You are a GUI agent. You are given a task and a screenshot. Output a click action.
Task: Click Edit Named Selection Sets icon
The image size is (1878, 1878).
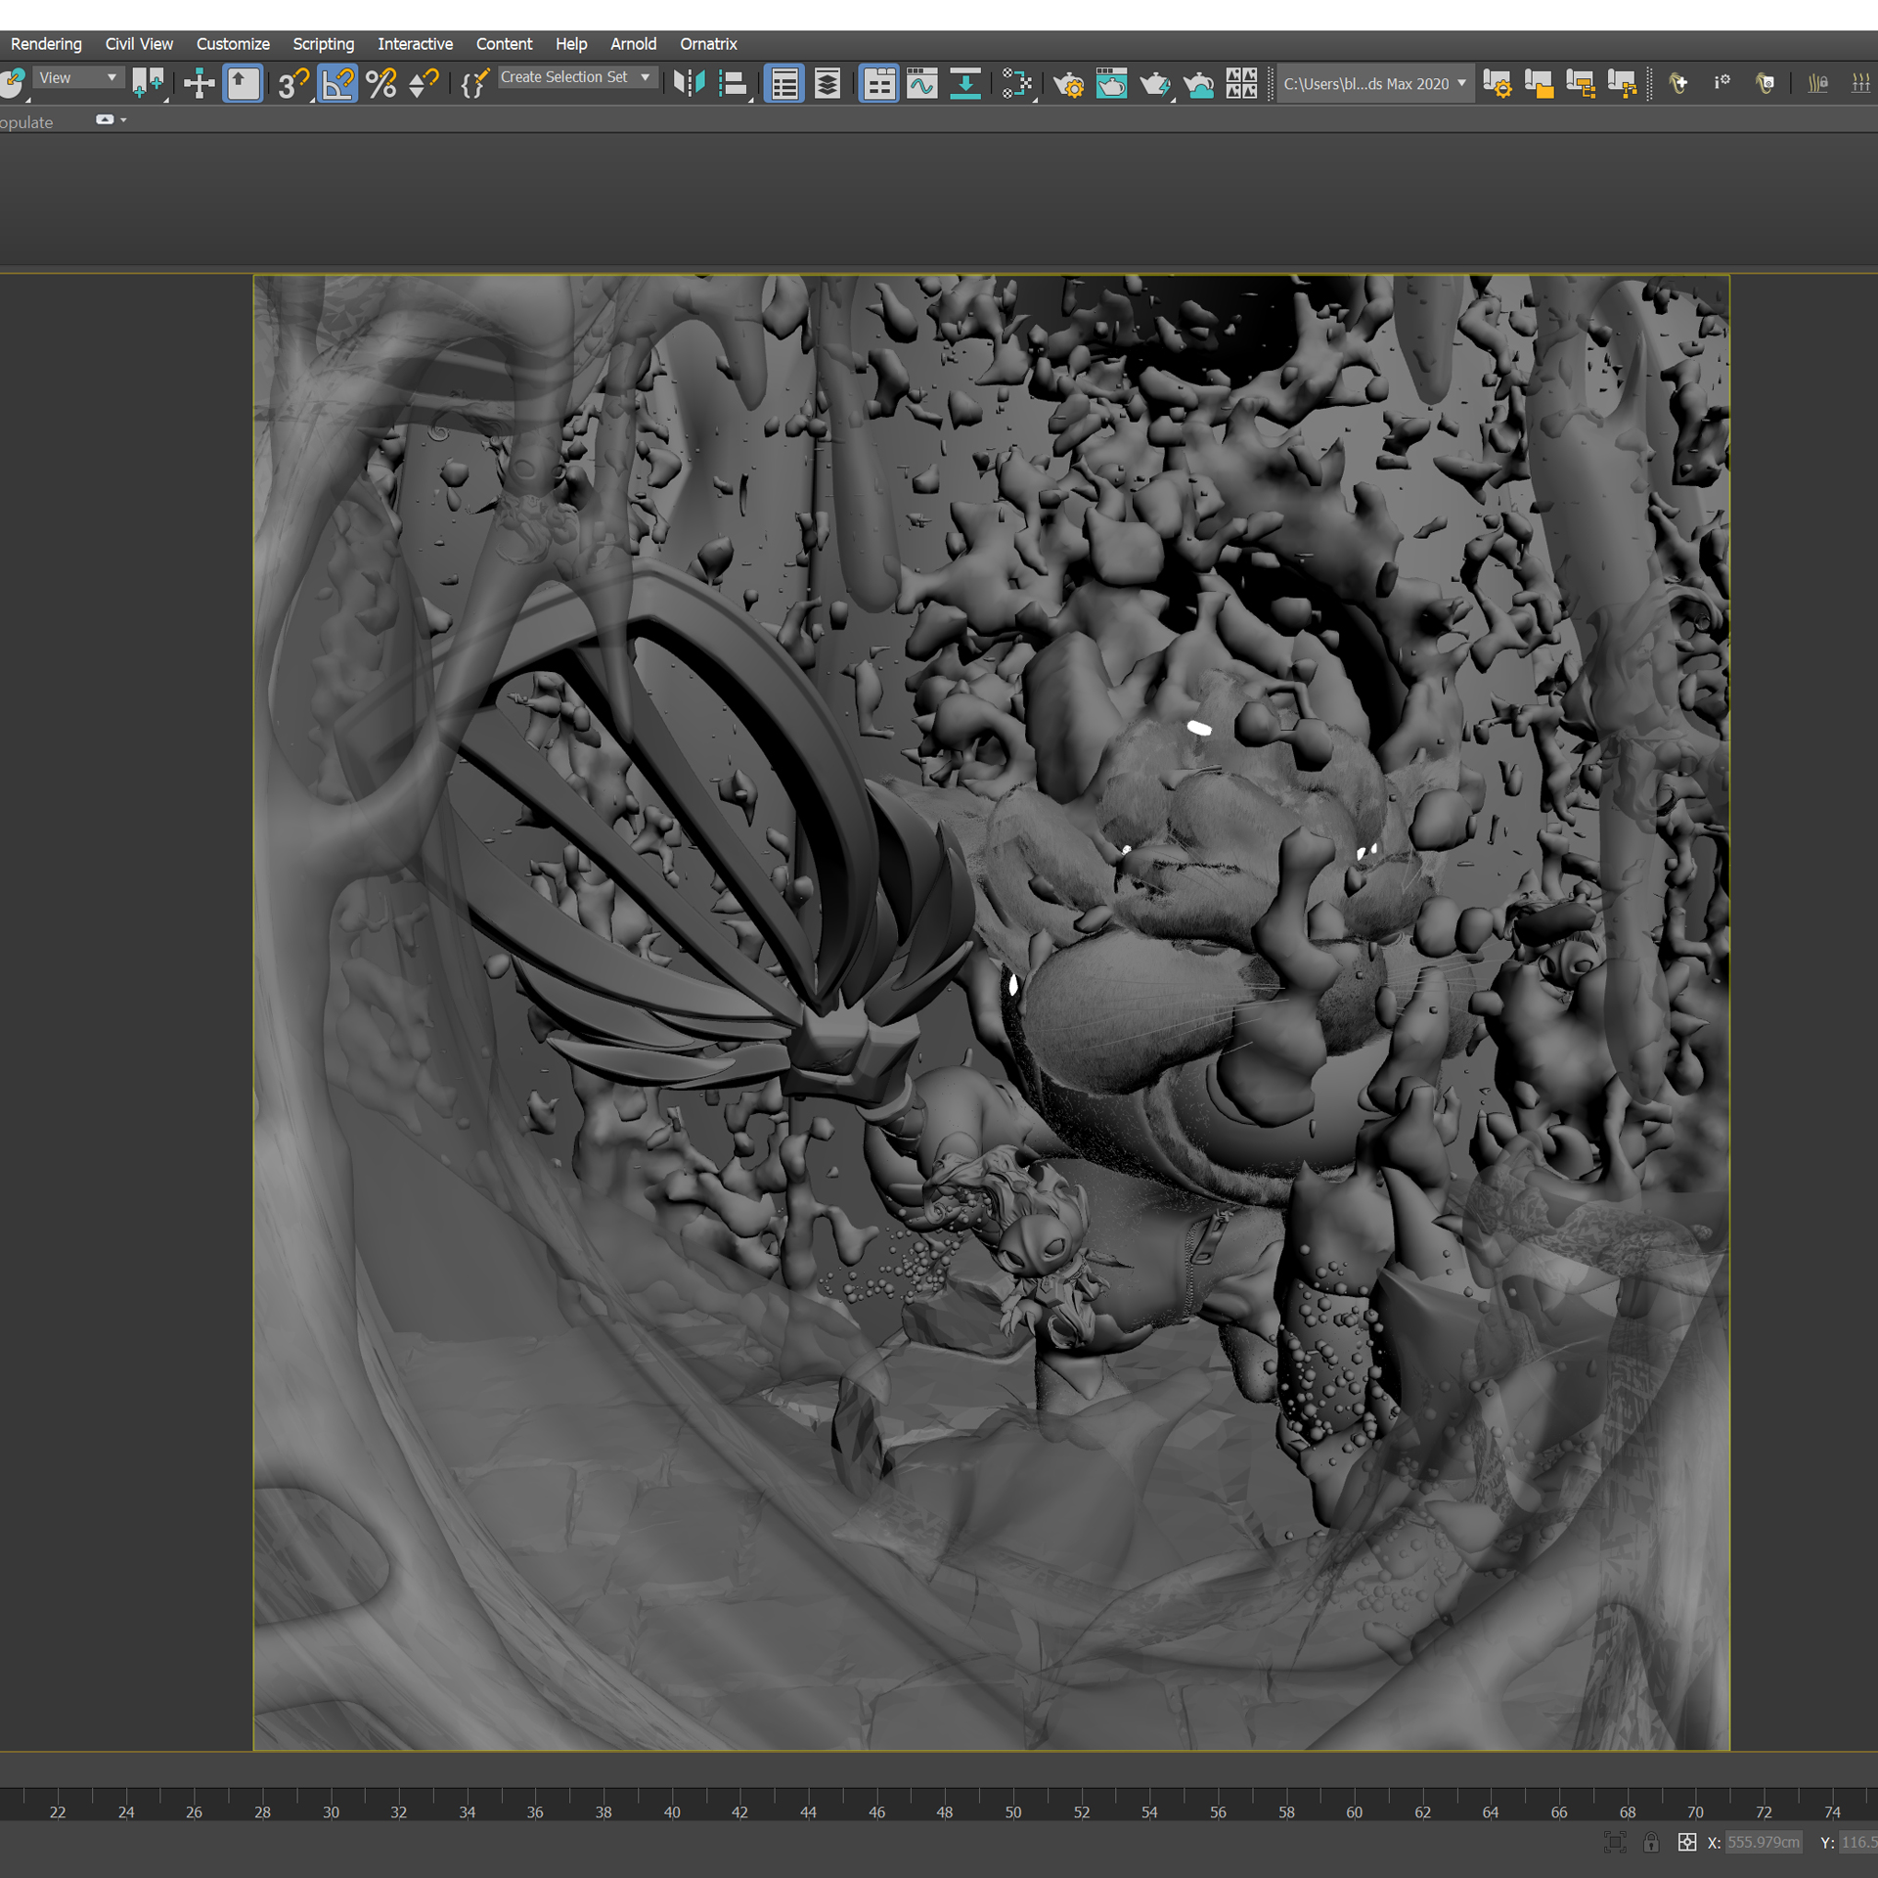tap(474, 84)
